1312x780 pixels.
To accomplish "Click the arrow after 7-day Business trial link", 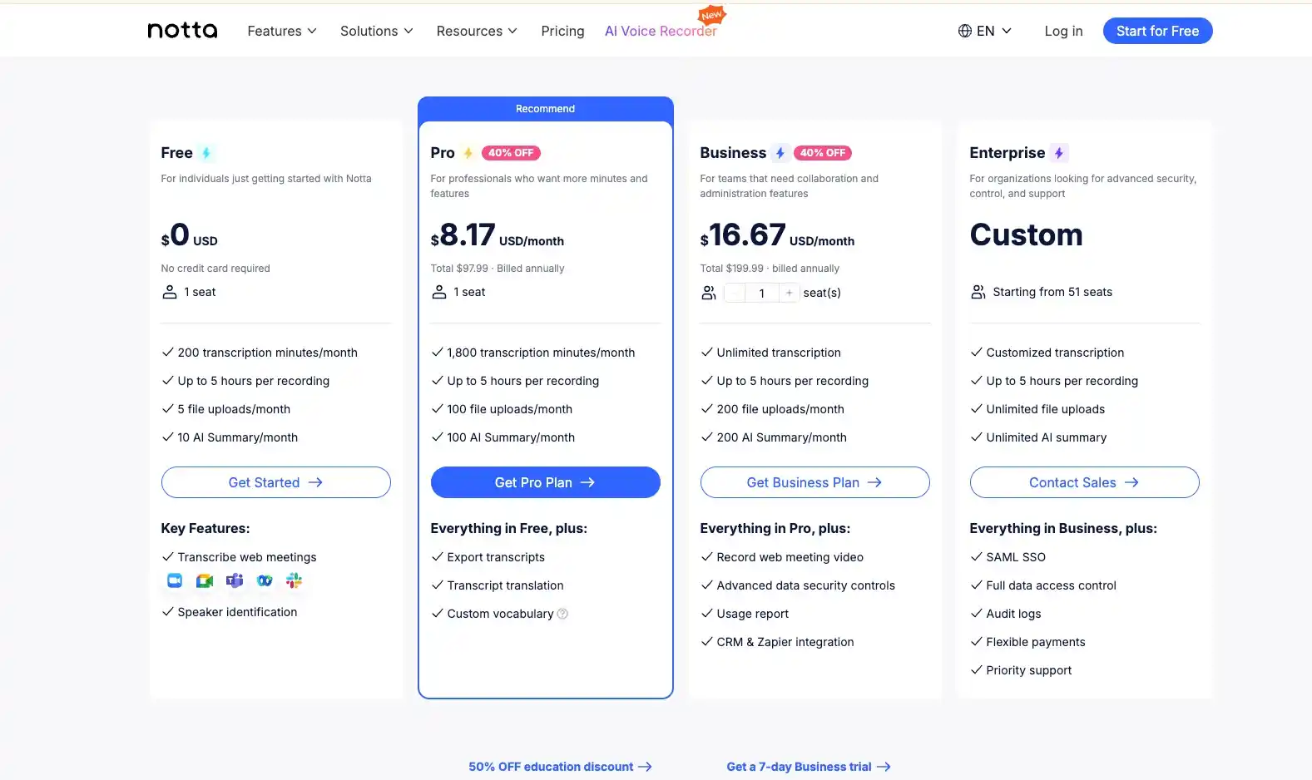I will [884, 767].
